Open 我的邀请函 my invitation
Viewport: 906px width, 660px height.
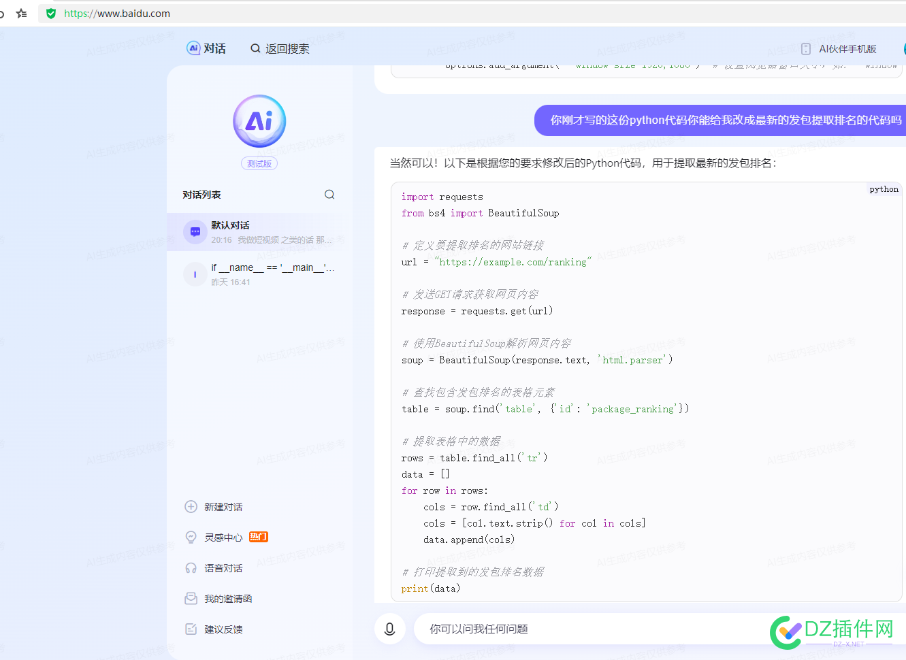[228, 599]
